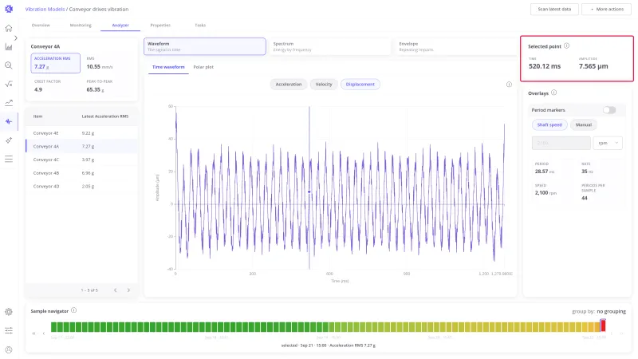Select the Shaft speed option
This screenshot has width=638, height=359.
[x=549, y=125]
